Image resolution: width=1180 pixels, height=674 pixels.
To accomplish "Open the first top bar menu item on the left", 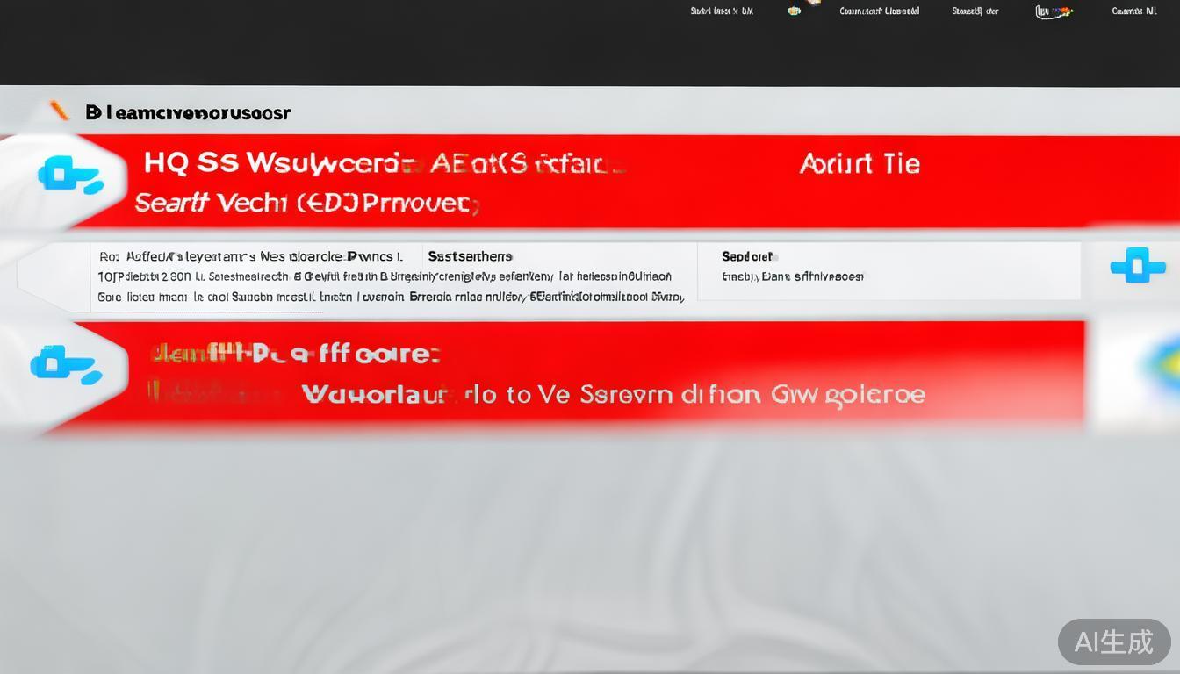I will pyautogui.click(x=722, y=11).
